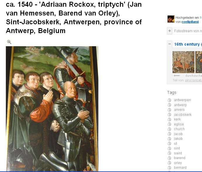Click globe icon beside antwerpen tag
Viewport: 202px width, 172px height.
point(169,100)
